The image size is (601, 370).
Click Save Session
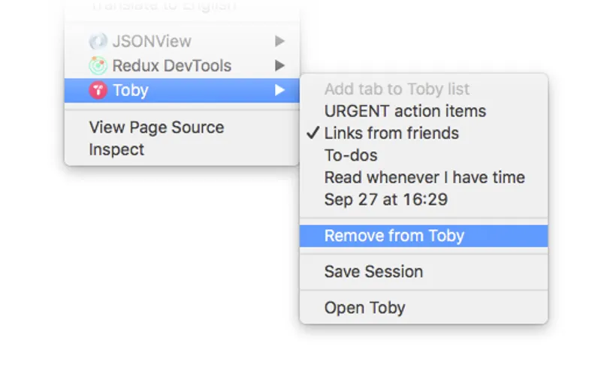click(x=373, y=272)
